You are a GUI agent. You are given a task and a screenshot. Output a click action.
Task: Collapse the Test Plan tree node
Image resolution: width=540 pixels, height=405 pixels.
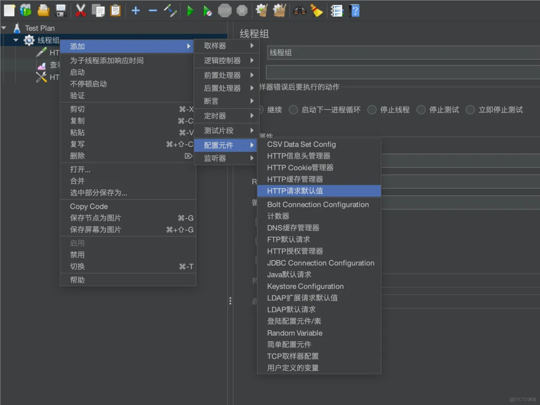[5, 27]
